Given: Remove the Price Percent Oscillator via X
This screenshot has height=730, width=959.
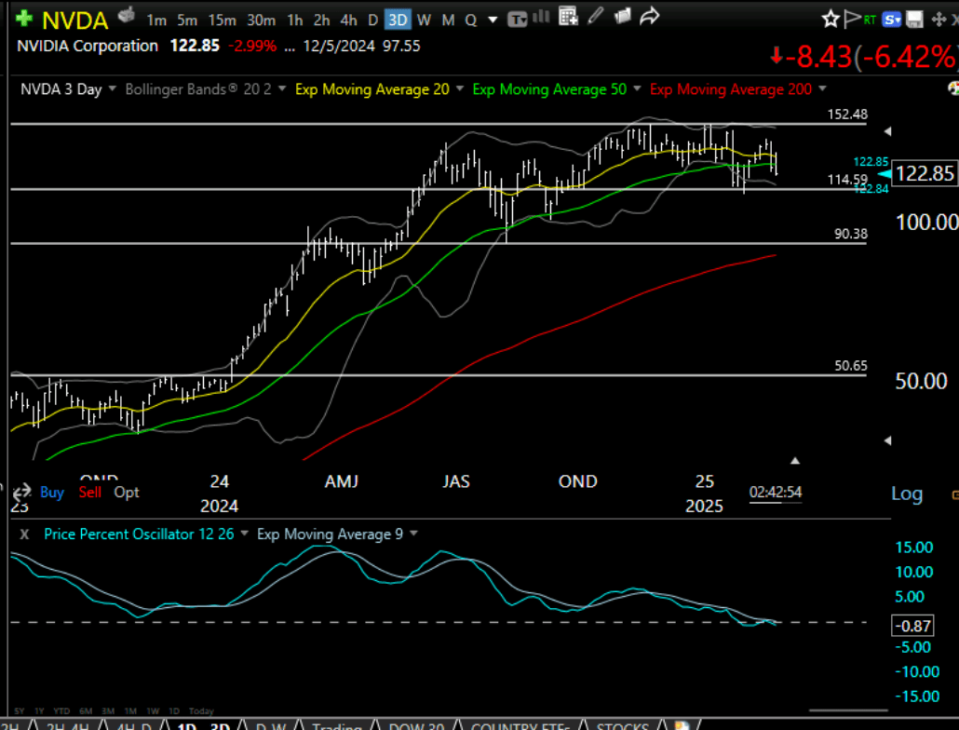Looking at the screenshot, I should coord(23,534).
